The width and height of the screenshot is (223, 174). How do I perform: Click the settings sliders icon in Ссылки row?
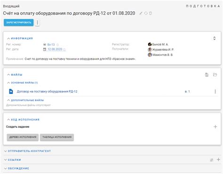pyautogui.click(x=211, y=160)
